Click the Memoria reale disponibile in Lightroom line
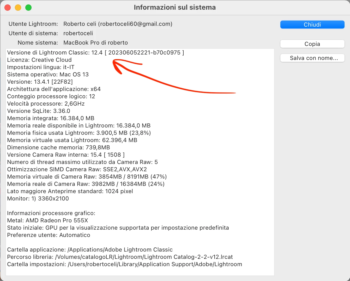350x281 pixels. (79, 126)
